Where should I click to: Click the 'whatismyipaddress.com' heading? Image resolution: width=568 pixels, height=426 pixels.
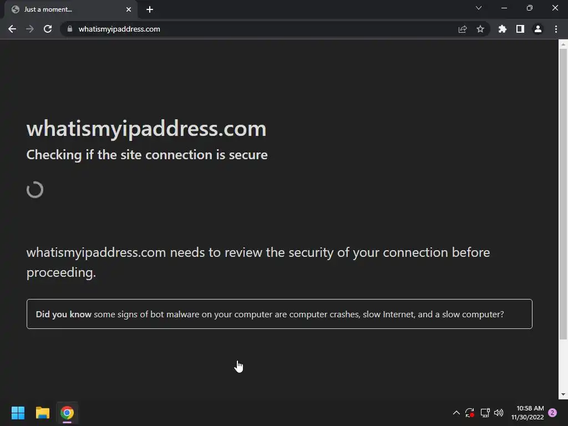(146, 129)
